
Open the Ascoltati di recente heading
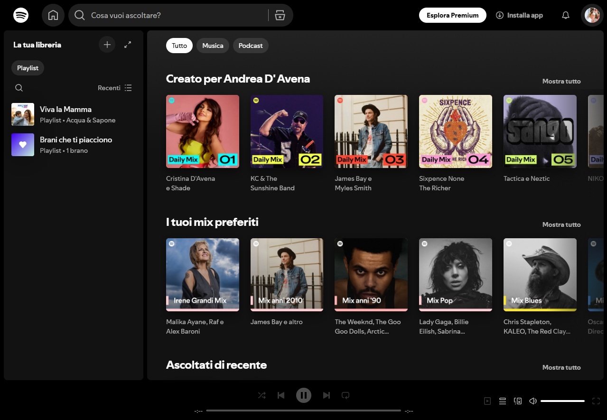(x=216, y=365)
